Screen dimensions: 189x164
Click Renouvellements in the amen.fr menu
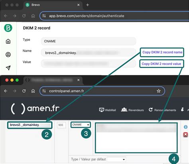point(162,110)
